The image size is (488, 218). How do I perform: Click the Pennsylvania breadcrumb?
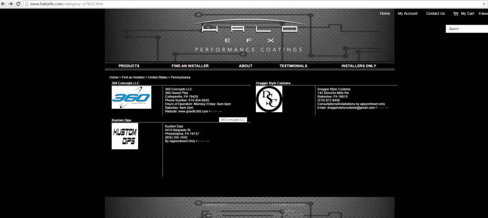click(181, 77)
